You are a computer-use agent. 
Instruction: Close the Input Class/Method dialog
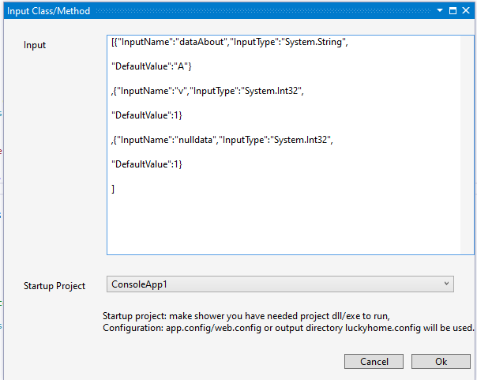[x=466, y=10]
